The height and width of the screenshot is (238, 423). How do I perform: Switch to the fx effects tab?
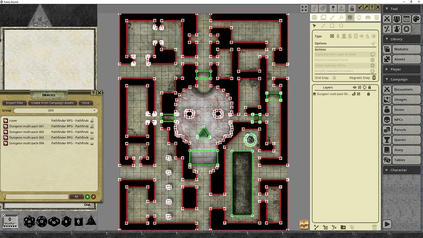(341, 17)
